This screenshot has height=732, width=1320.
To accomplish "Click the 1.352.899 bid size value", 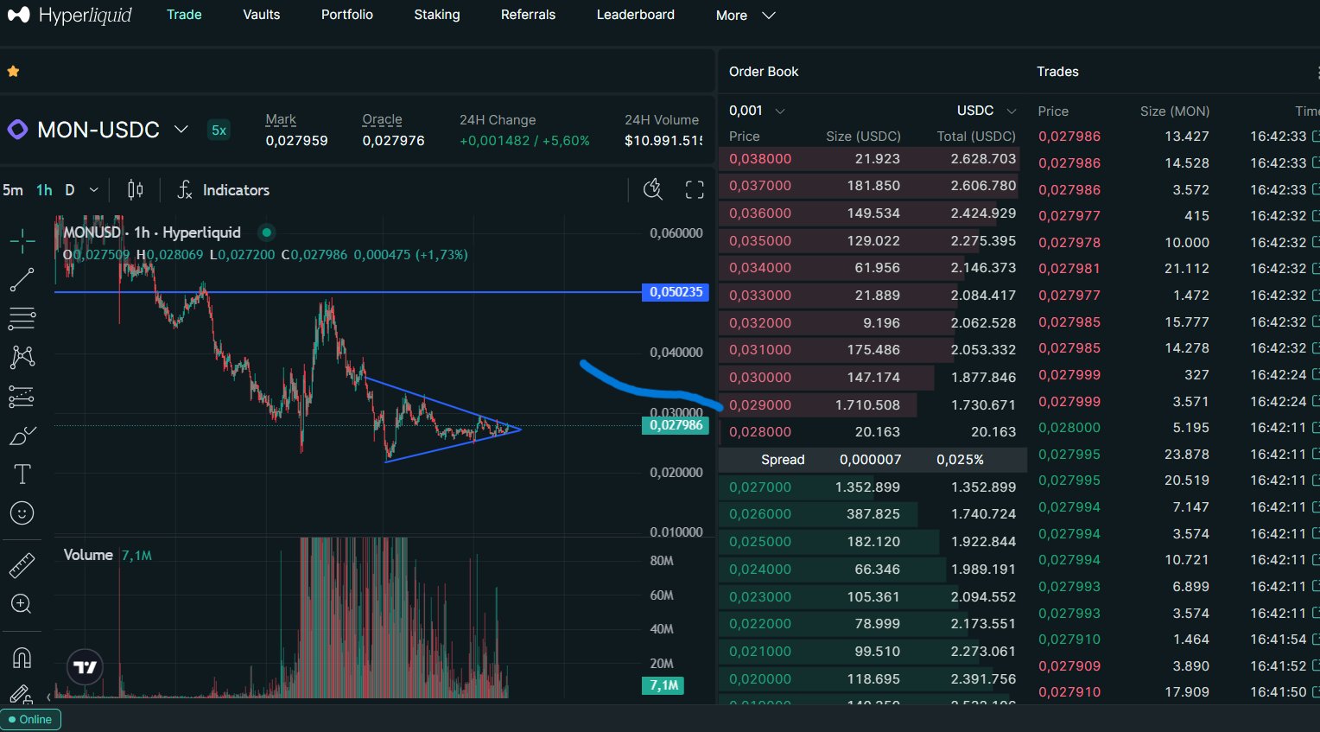I will (x=867, y=487).
